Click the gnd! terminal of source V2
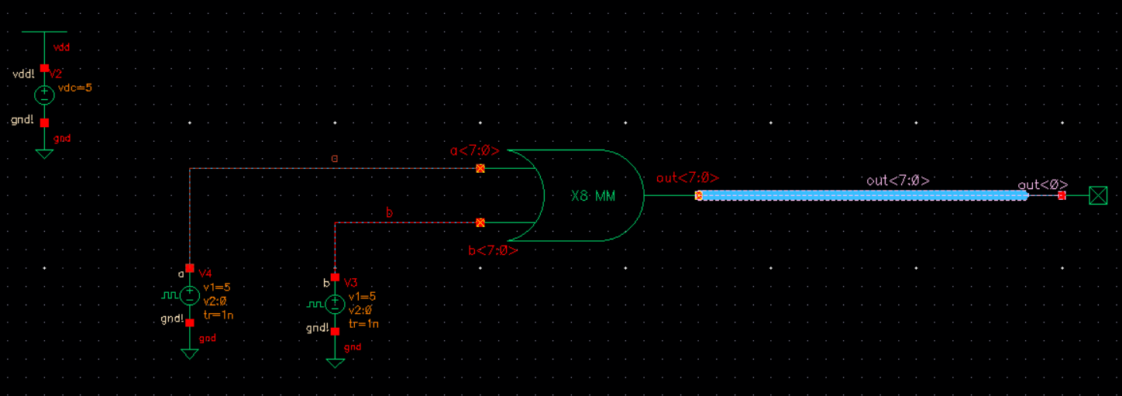 point(45,122)
